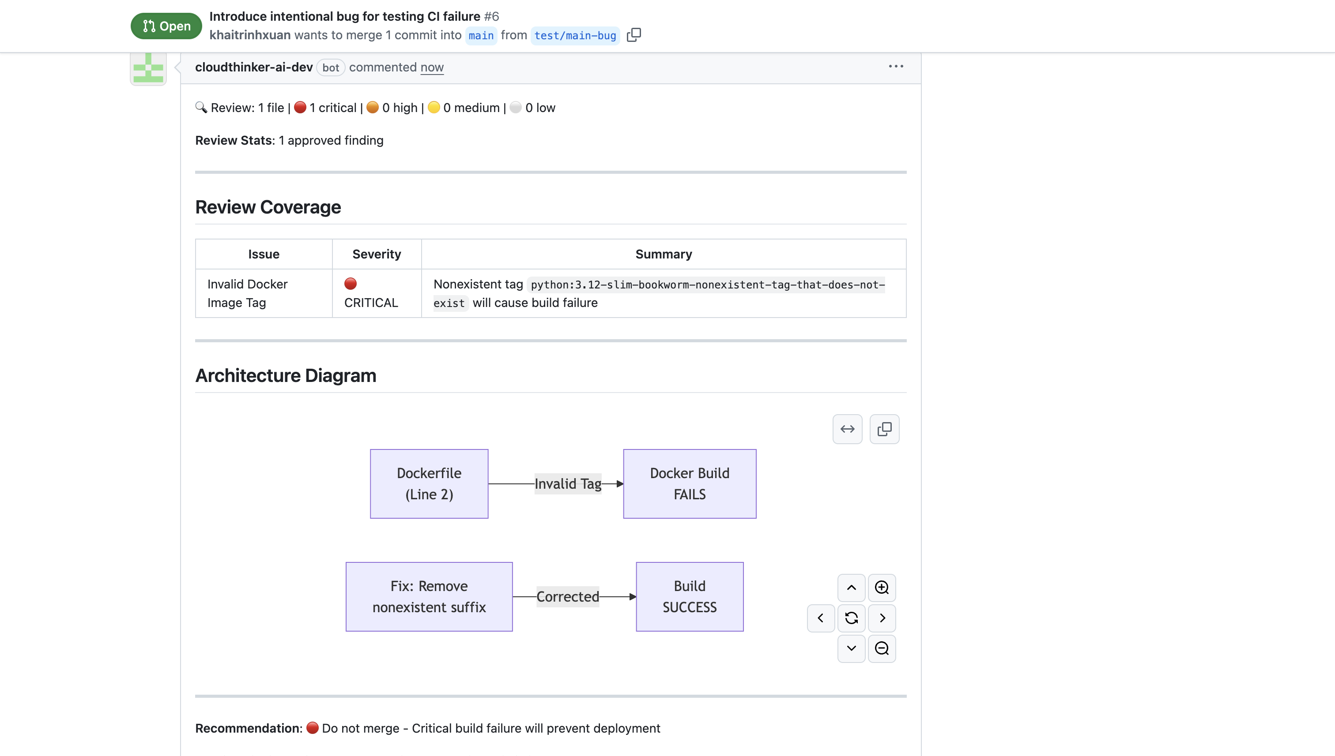Toggle diagram full-width expand arrows icon
The image size is (1335, 756).
tap(847, 429)
